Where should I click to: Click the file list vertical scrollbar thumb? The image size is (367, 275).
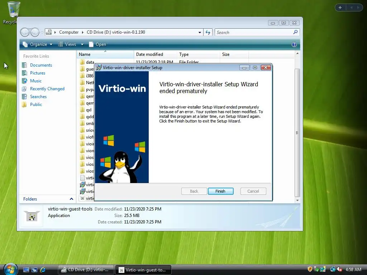coord(297,132)
